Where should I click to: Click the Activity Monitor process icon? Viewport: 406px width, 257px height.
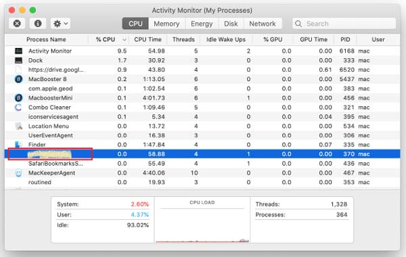click(x=18, y=51)
